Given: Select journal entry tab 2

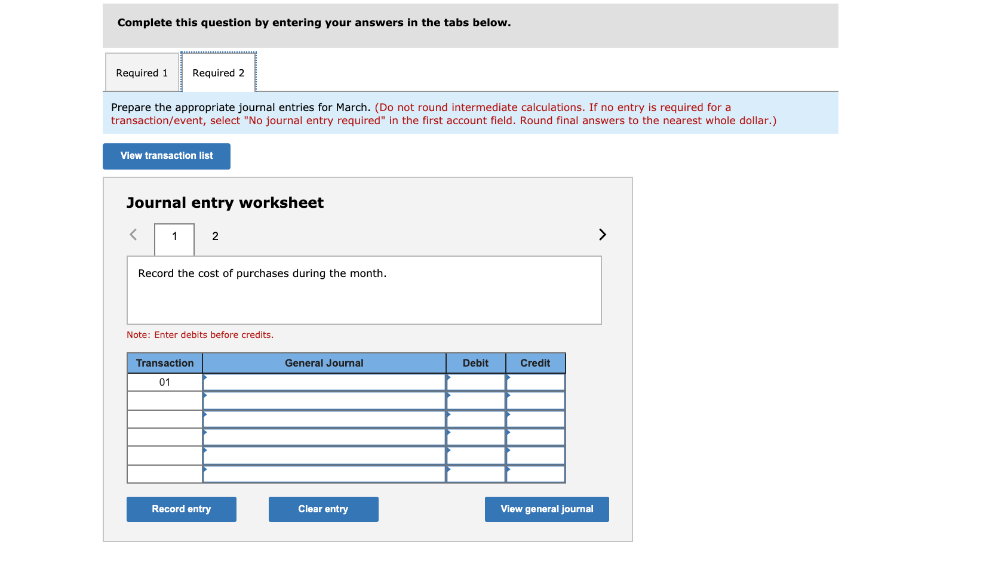Looking at the screenshot, I should (x=215, y=236).
